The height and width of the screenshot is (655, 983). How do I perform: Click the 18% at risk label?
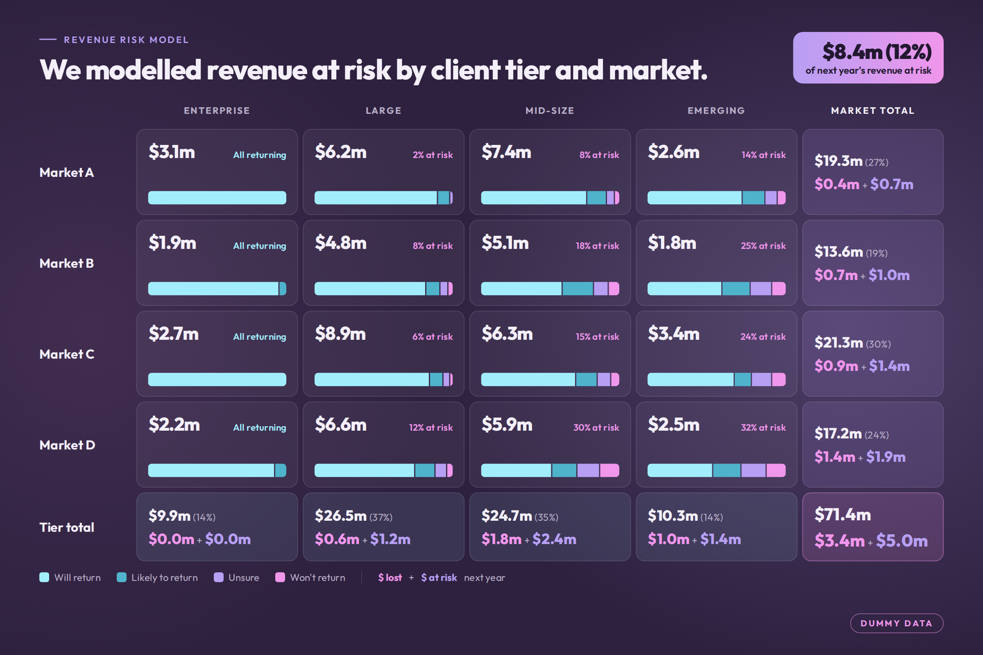(597, 246)
